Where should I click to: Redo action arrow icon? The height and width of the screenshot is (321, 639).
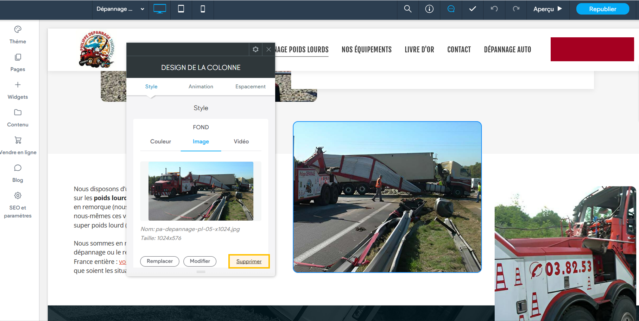516,9
